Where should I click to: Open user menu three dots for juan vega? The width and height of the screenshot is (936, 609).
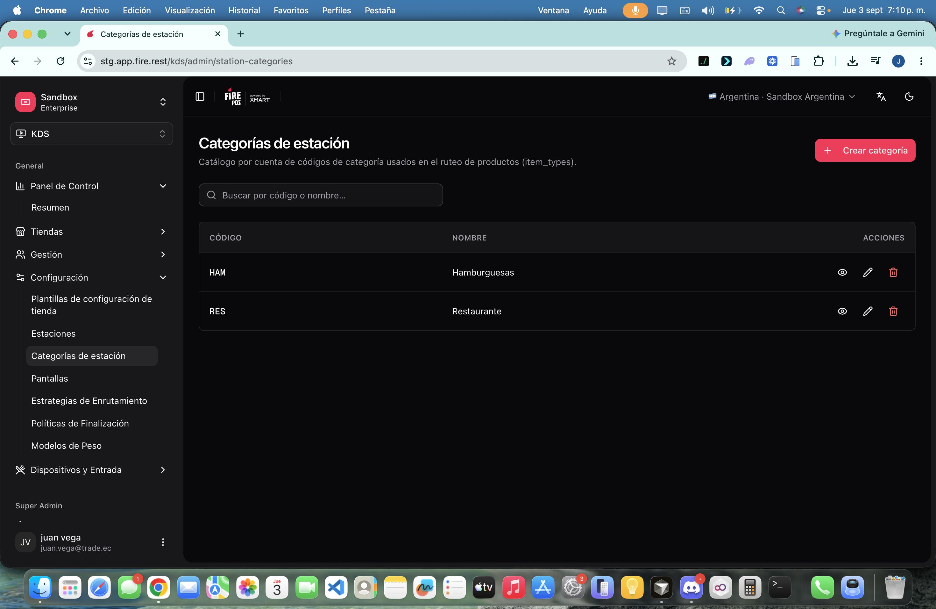tap(163, 542)
